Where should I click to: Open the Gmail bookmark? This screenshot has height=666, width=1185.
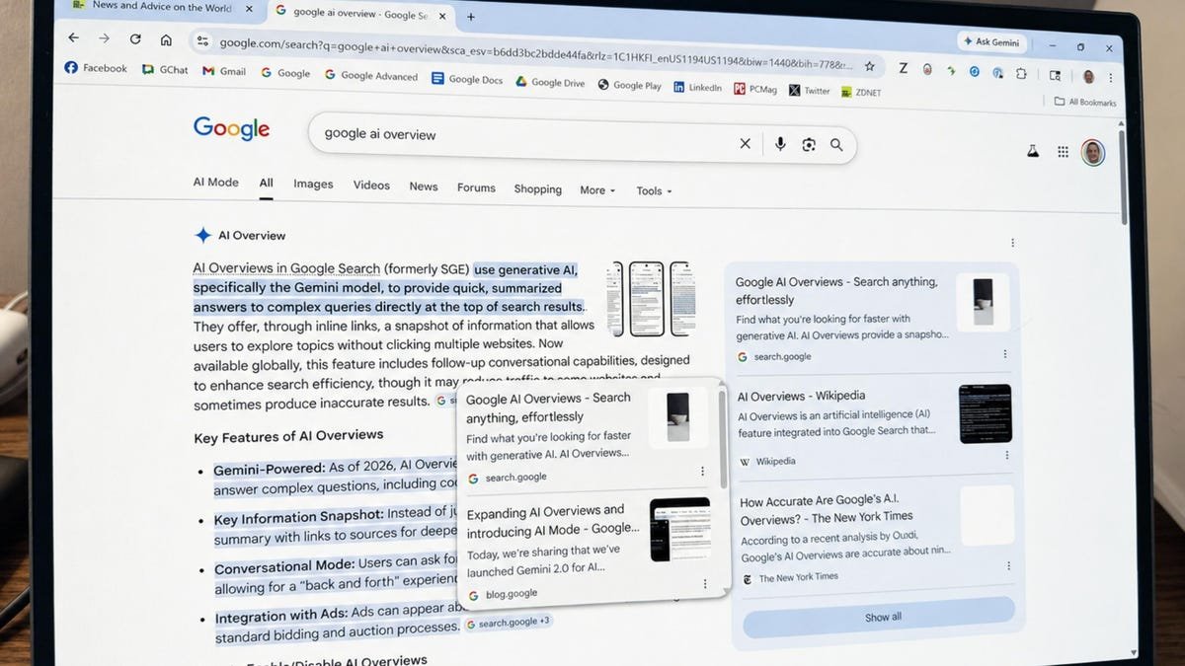224,71
